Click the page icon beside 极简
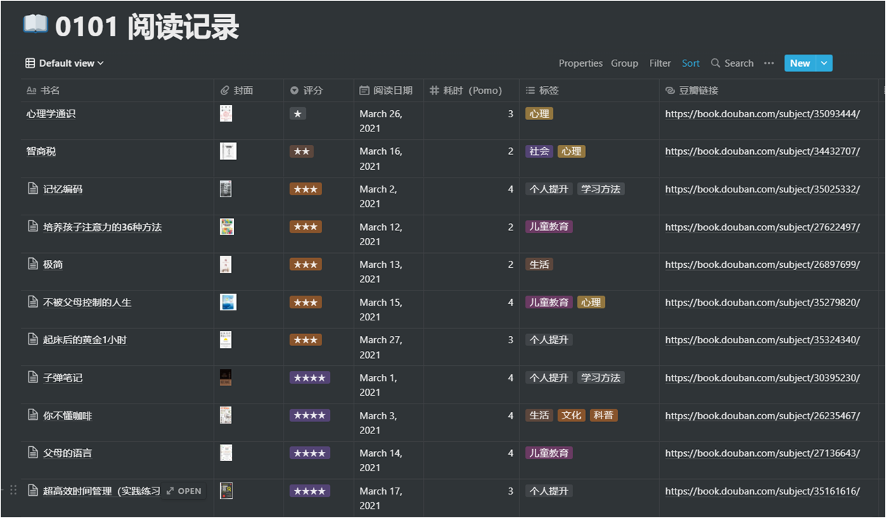The image size is (886, 518). pos(33,264)
